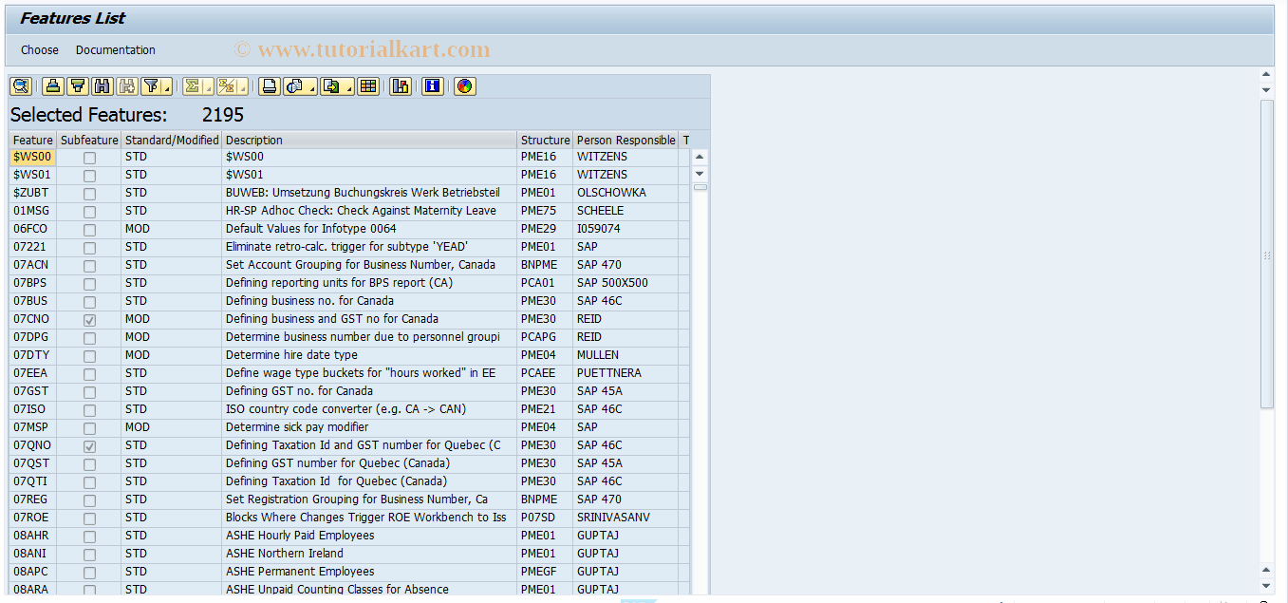
Task: Expand the Export dropdown arrow
Action: (x=348, y=87)
